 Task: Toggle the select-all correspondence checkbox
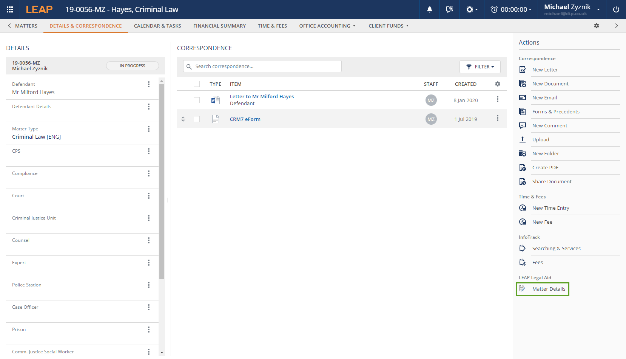pos(197,84)
